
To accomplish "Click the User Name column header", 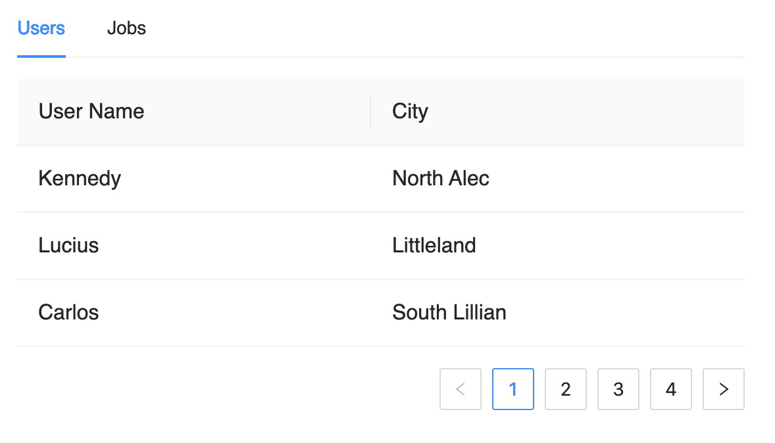I will click(x=91, y=111).
